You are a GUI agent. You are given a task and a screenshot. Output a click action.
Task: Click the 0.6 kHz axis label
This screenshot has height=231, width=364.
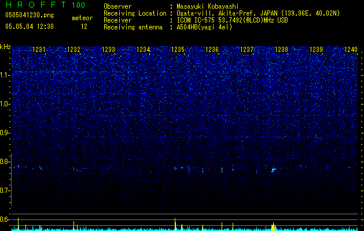pos(5,219)
